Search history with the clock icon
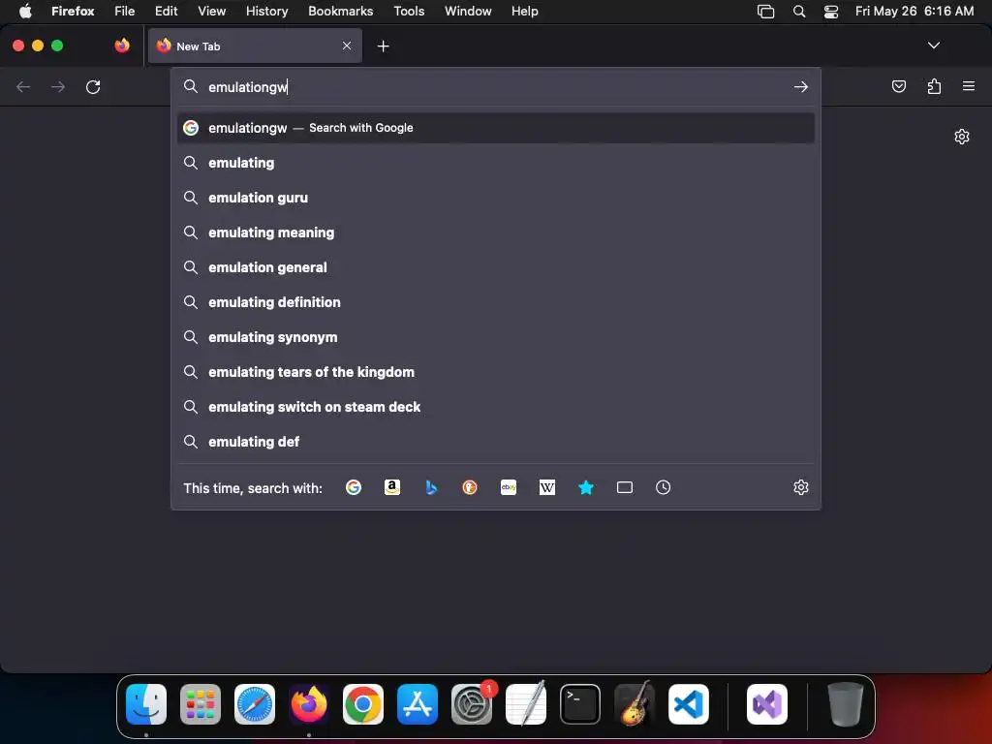This screenshot has width=992, height=744. point(663,487)
